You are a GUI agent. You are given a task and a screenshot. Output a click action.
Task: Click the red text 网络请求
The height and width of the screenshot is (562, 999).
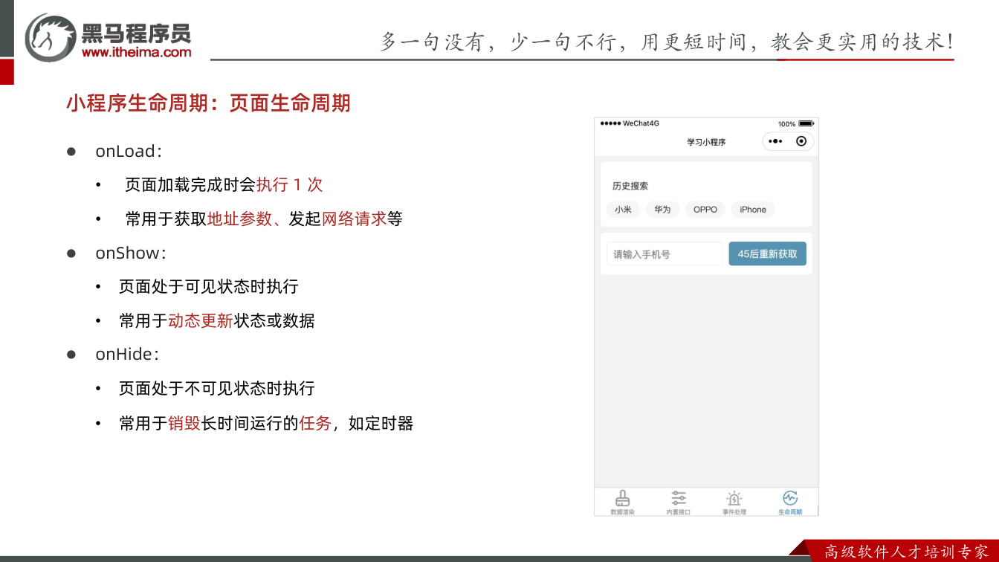coord(354,219)
